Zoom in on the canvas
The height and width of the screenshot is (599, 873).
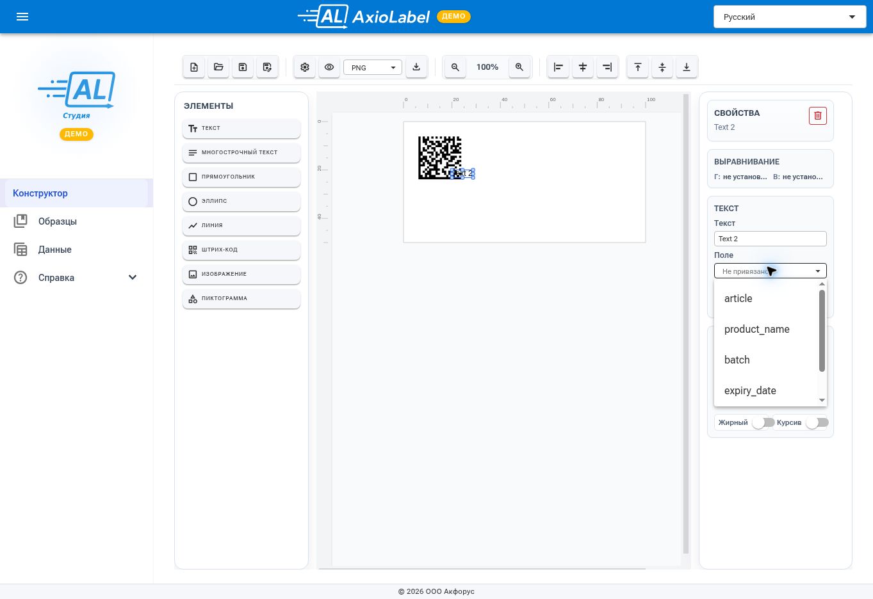(x=519, y=67)
